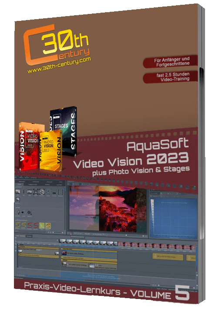222x309 pixels.
Task: Select the red Video Vision 2023 box
Action: point(30,146)
